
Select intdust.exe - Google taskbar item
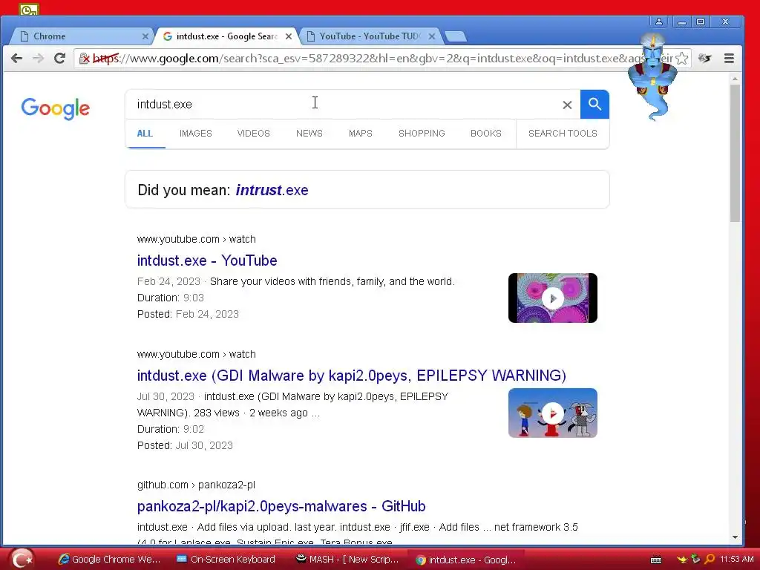point(466,560)
